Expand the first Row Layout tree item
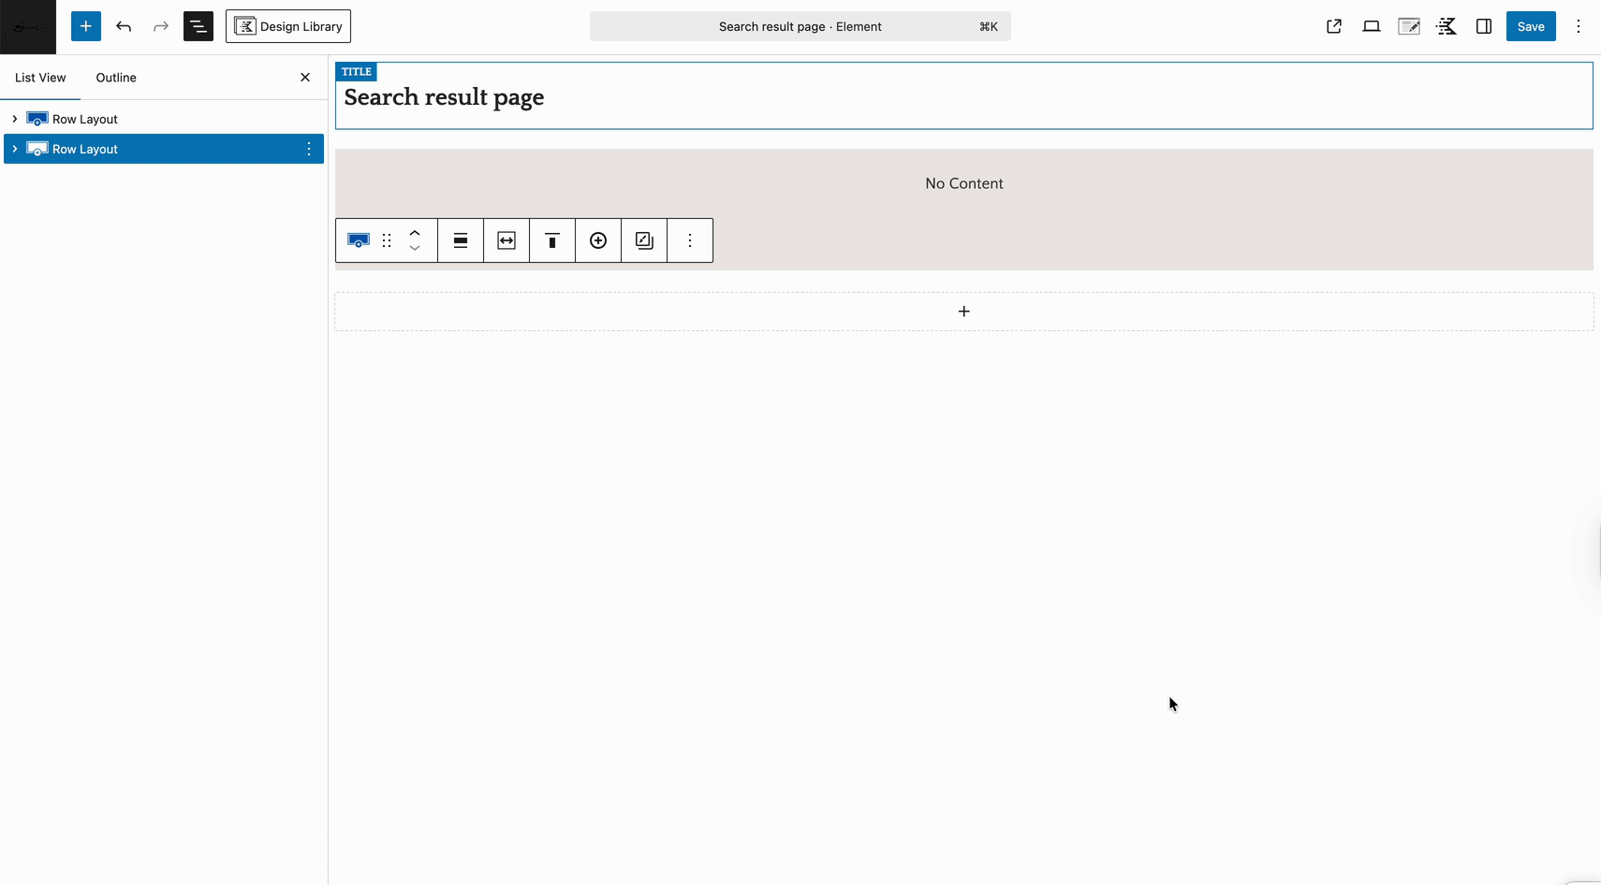The width and height of the screenshot is (1601, 885). (14, 119)
